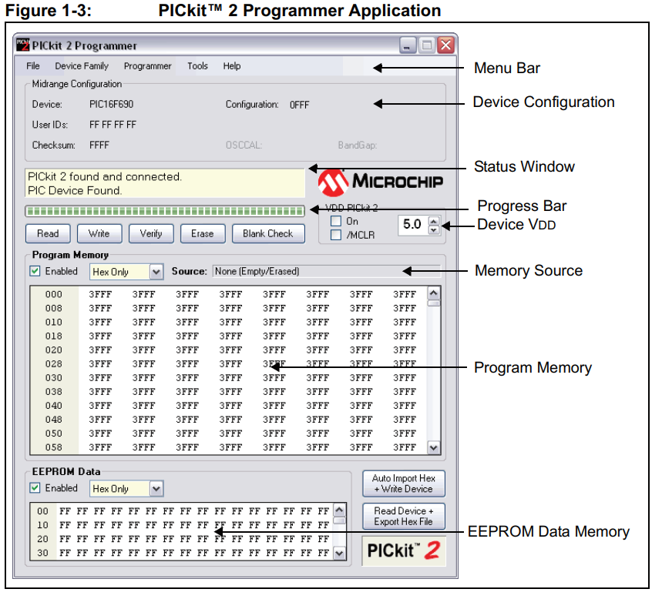Close the PICkit 2 Programmer window
The height and width of the screenshot is (599, 662).
tap(446, 45)
